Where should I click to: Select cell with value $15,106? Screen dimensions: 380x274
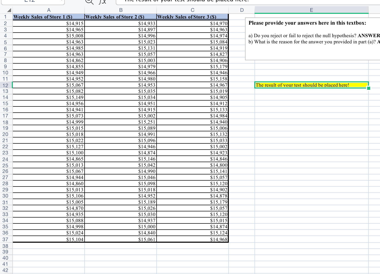(x=49, y=196)
